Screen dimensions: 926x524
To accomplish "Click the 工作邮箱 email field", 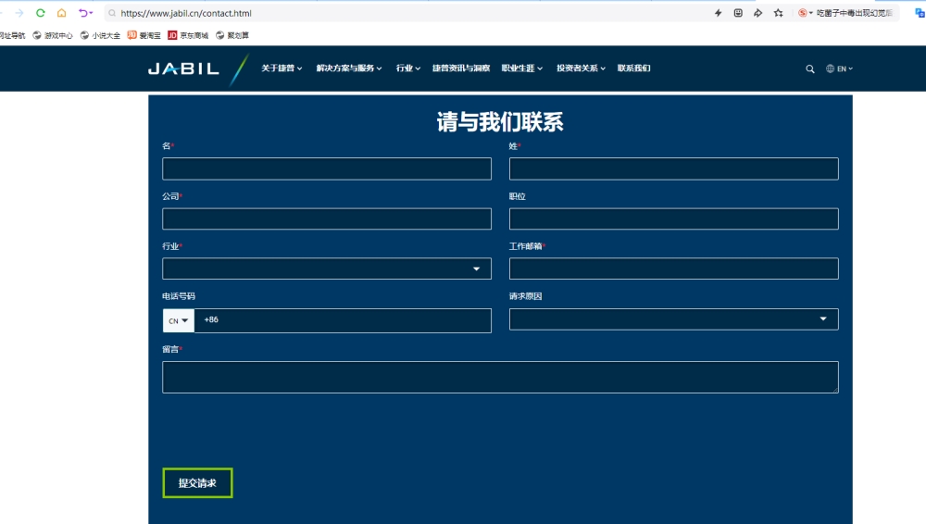I will click(674, 268).
